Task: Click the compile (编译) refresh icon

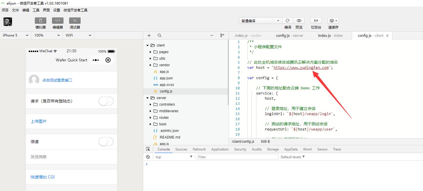Action: 288,21
